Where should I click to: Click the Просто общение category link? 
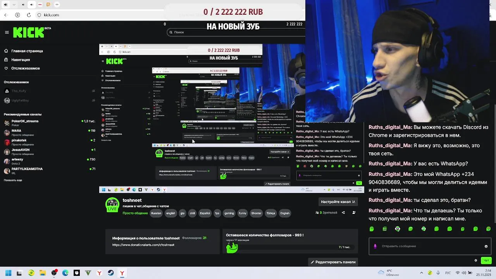tap(135, 213)
